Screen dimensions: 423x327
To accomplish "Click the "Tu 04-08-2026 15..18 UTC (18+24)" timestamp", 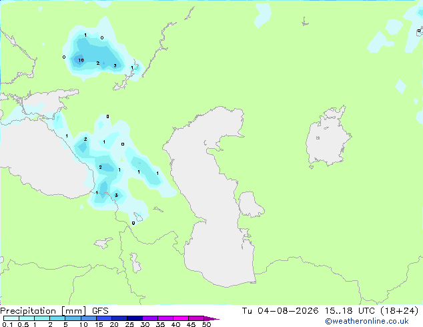I will tap(330, 311).
